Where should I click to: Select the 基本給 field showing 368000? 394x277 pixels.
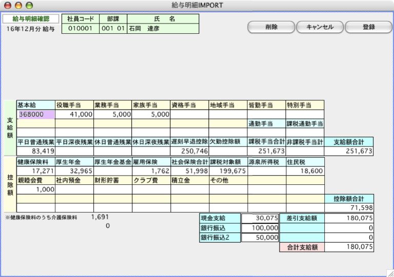(x=36, y=115)
